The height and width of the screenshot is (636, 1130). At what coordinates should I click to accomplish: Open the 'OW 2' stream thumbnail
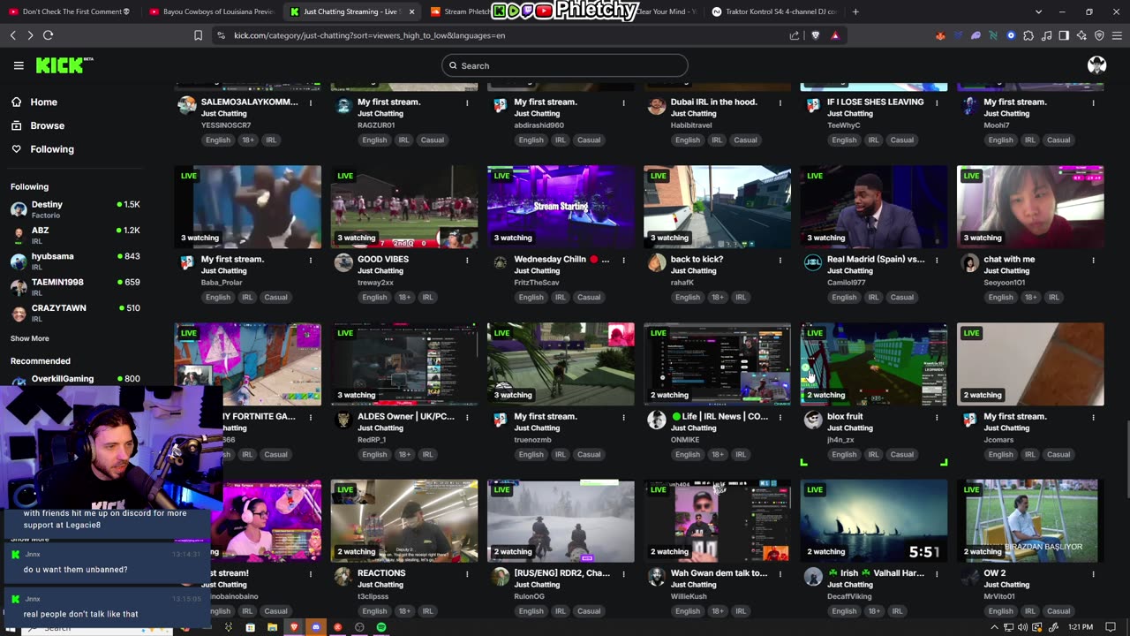pyautogui.click(x=1030, y=521)
